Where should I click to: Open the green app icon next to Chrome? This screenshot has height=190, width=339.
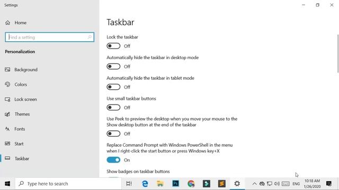click(206, 184)
